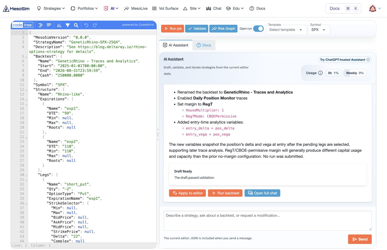
Task: Click the Run backtest button
Action: click(225, 193)
